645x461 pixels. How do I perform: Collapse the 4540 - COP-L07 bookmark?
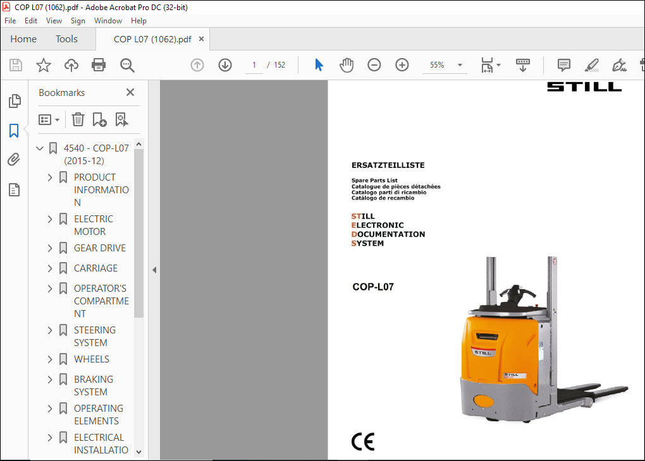click(x=40, y=148)
